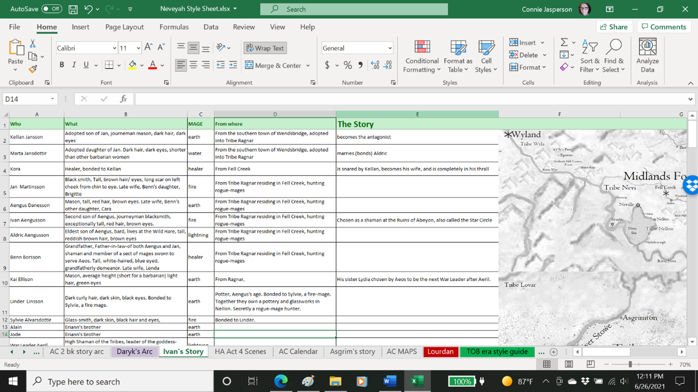
Task: Open Cell Styles gallery
Action: 486,56
